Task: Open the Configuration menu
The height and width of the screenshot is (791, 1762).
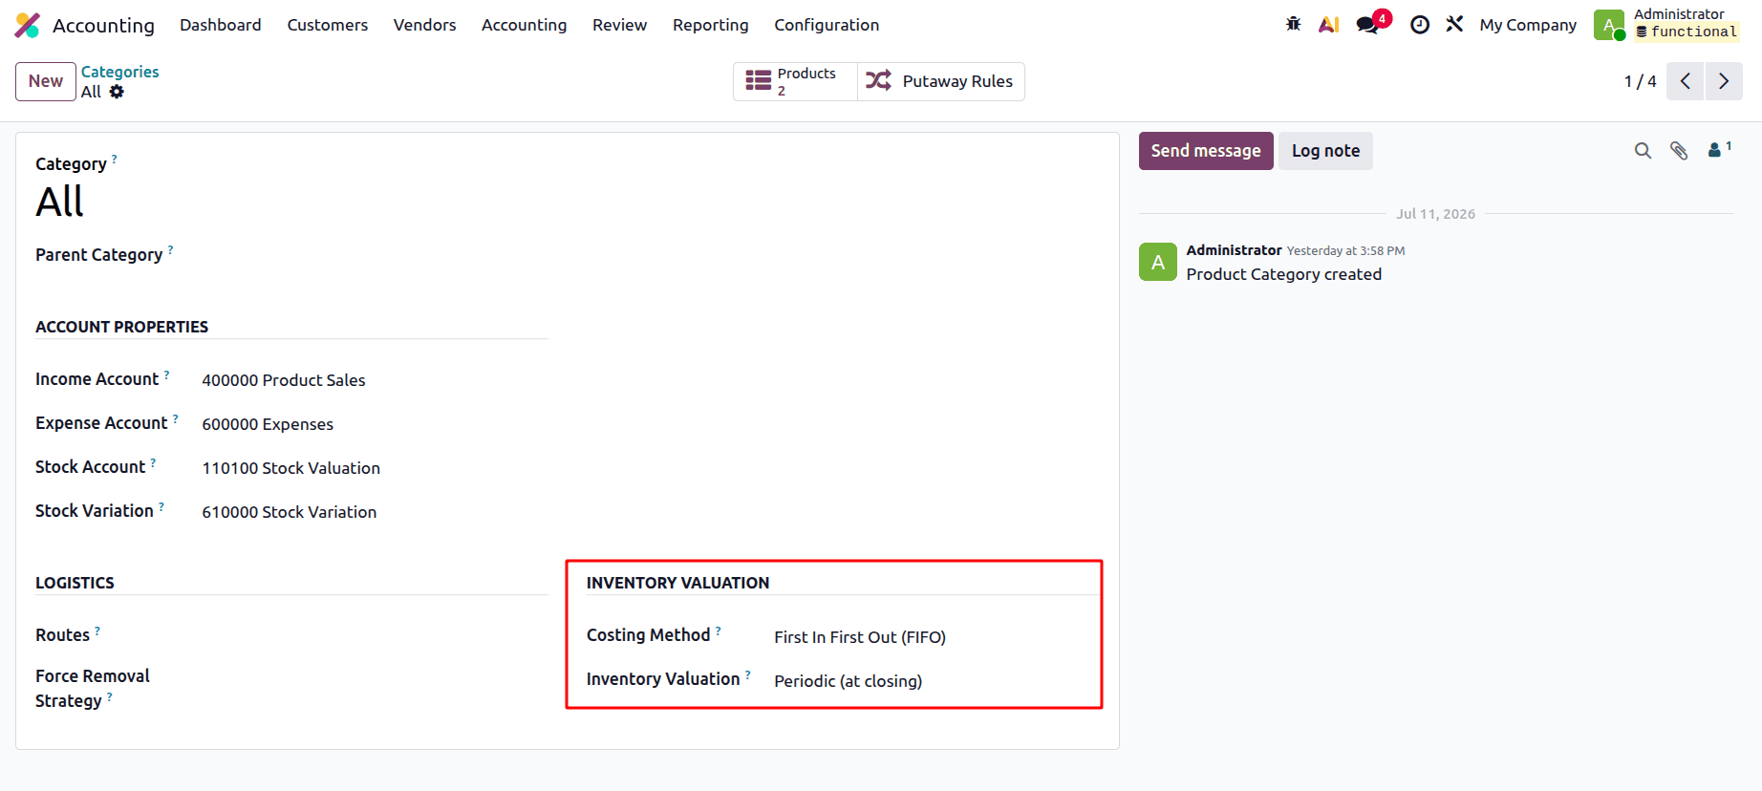Action: [x=827, y=25]
